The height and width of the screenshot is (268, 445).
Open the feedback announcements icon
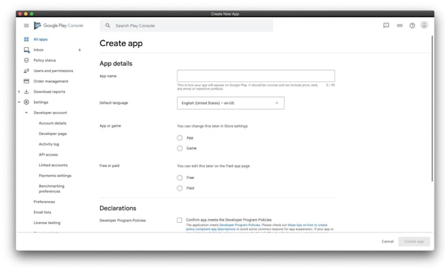pos(386,26)
